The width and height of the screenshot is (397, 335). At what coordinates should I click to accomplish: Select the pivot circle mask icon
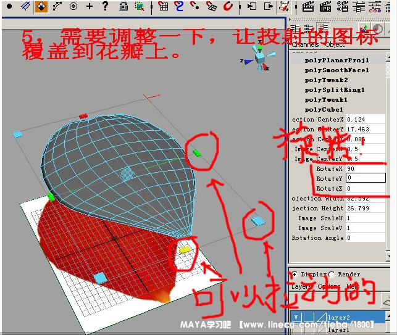tap(73, 6)
